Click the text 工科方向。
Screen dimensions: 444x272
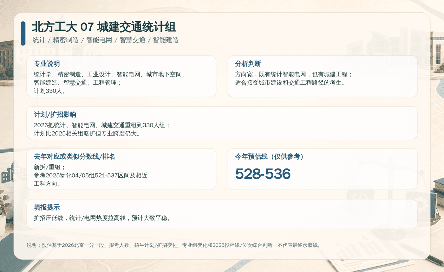pyautogui.click(x=47, y=184)
